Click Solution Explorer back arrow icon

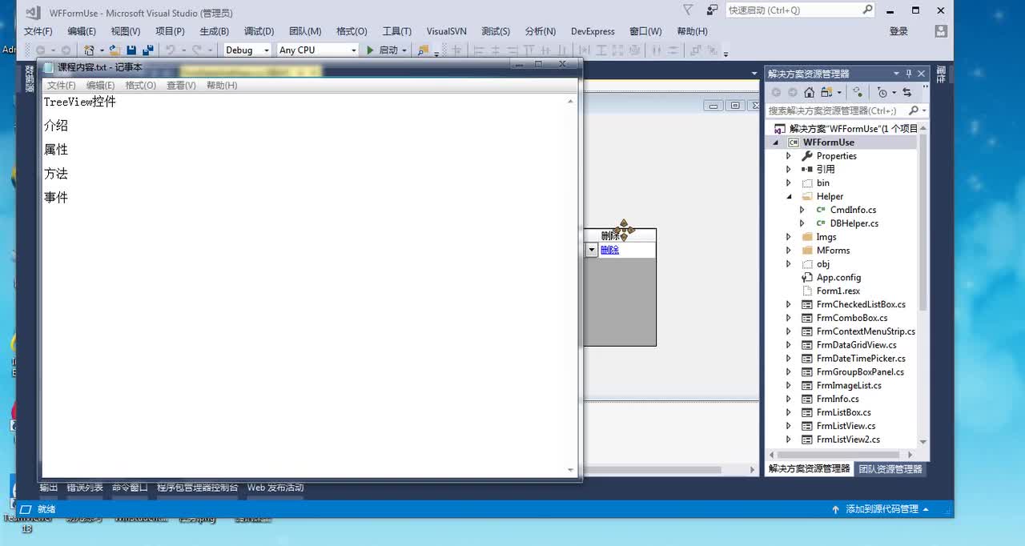(x=776, y=92)
